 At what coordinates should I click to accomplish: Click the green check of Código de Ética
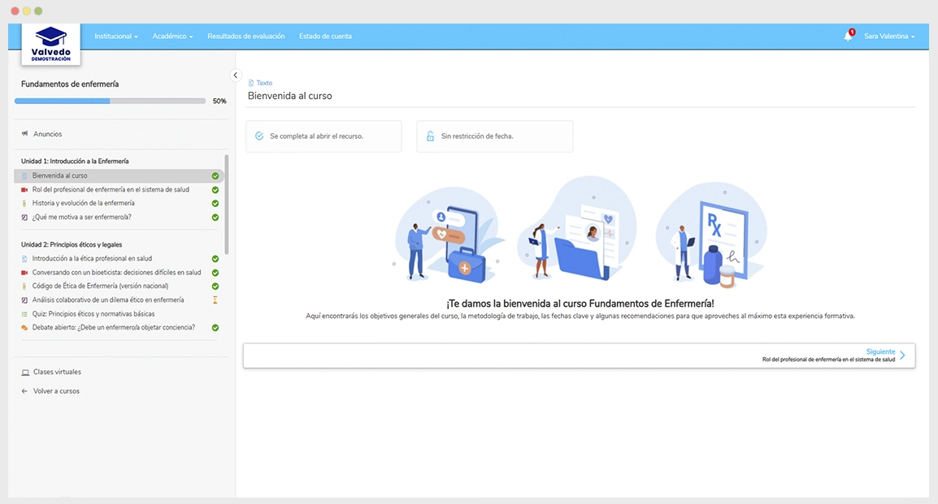[x=215, y=286]
